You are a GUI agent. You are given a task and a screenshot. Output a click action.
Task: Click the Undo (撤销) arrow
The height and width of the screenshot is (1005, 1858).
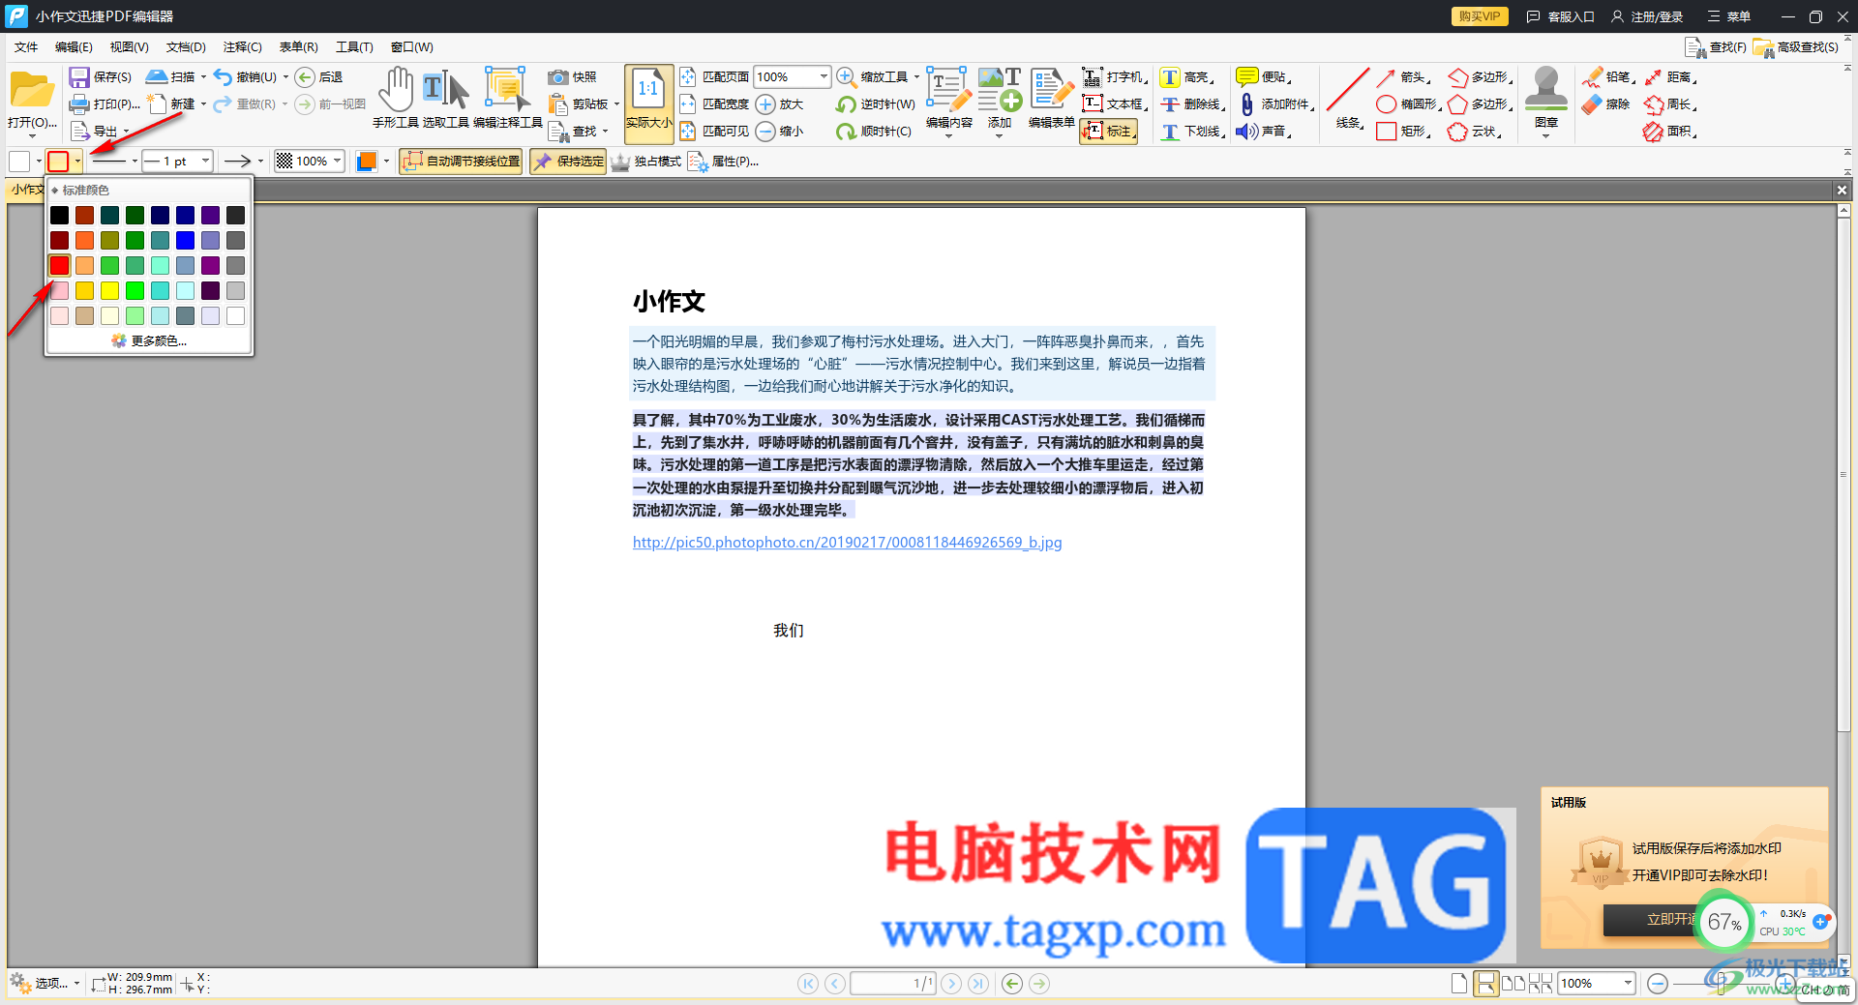(224, 77)
